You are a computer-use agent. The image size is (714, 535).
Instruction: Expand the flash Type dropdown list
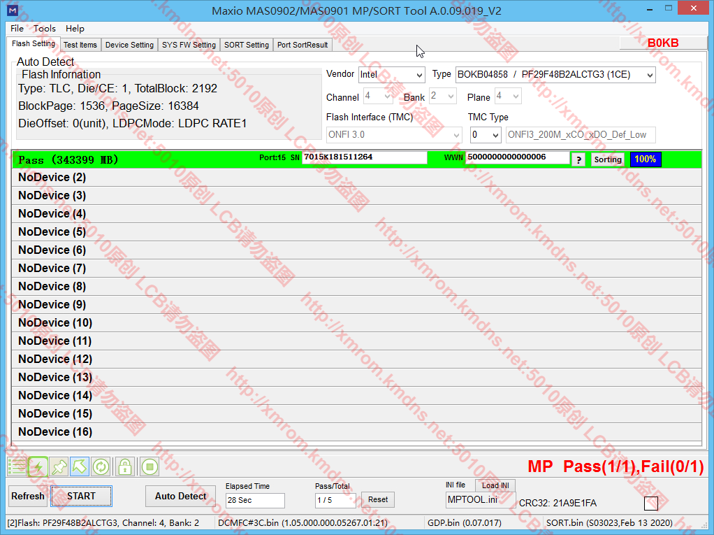coord(555,75)
